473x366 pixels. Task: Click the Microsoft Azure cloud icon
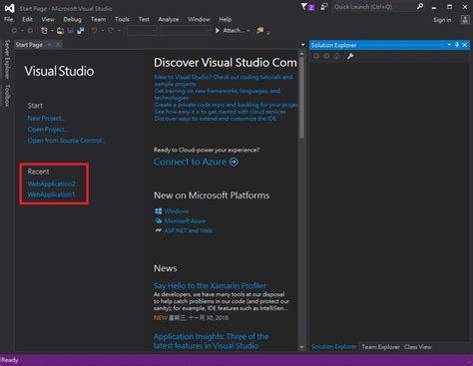click(159, 220)
